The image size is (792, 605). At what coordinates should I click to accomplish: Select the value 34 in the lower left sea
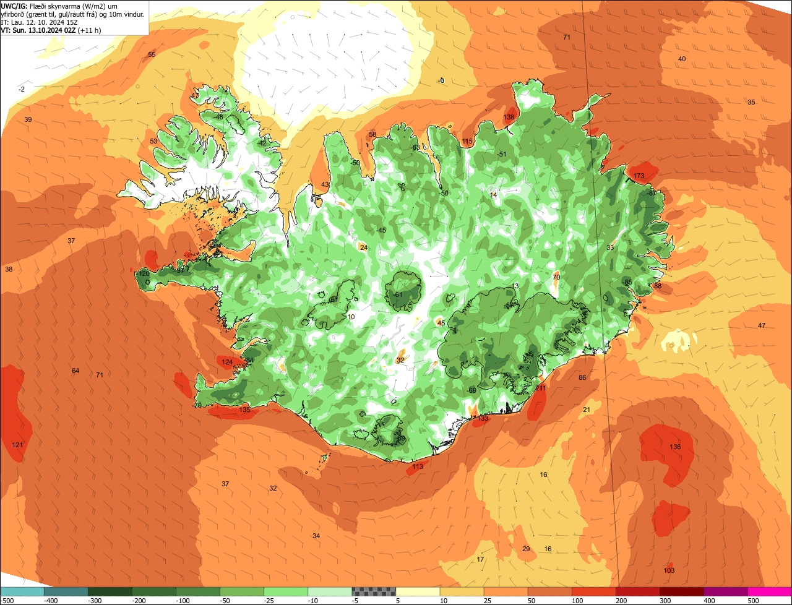pos(316,536)
